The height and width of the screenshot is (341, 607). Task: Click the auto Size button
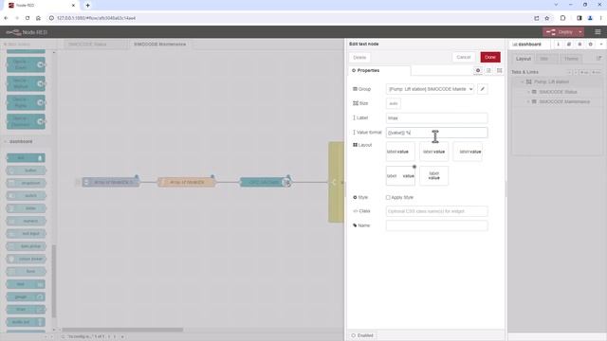pos(394,103)
